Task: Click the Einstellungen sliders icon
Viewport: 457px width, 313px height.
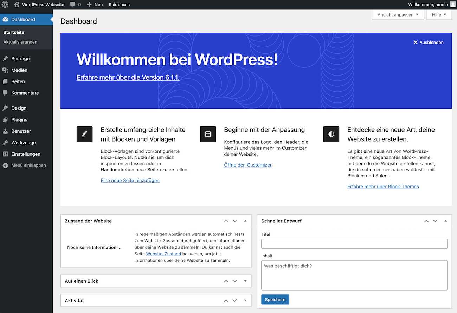Action: [x=5, y=154]
